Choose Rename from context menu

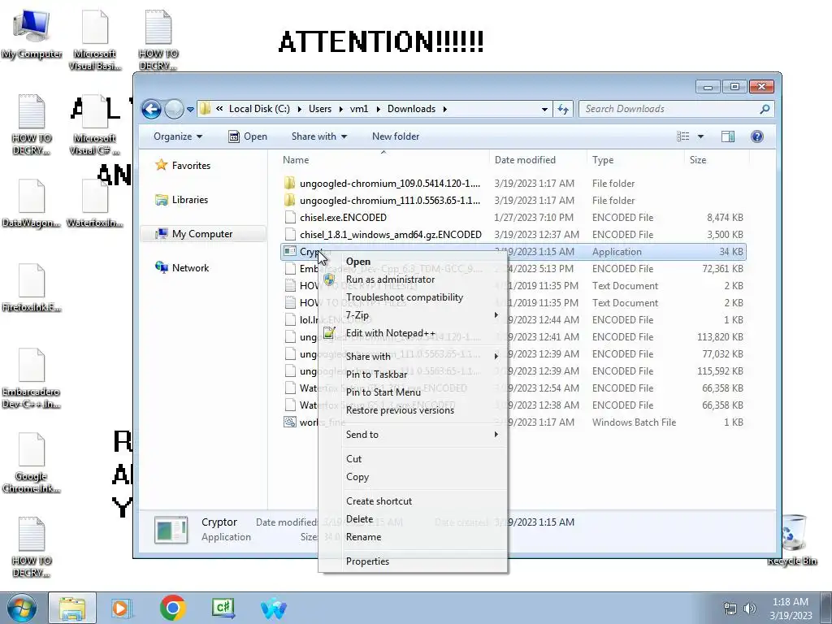click(x=413, y=537)
